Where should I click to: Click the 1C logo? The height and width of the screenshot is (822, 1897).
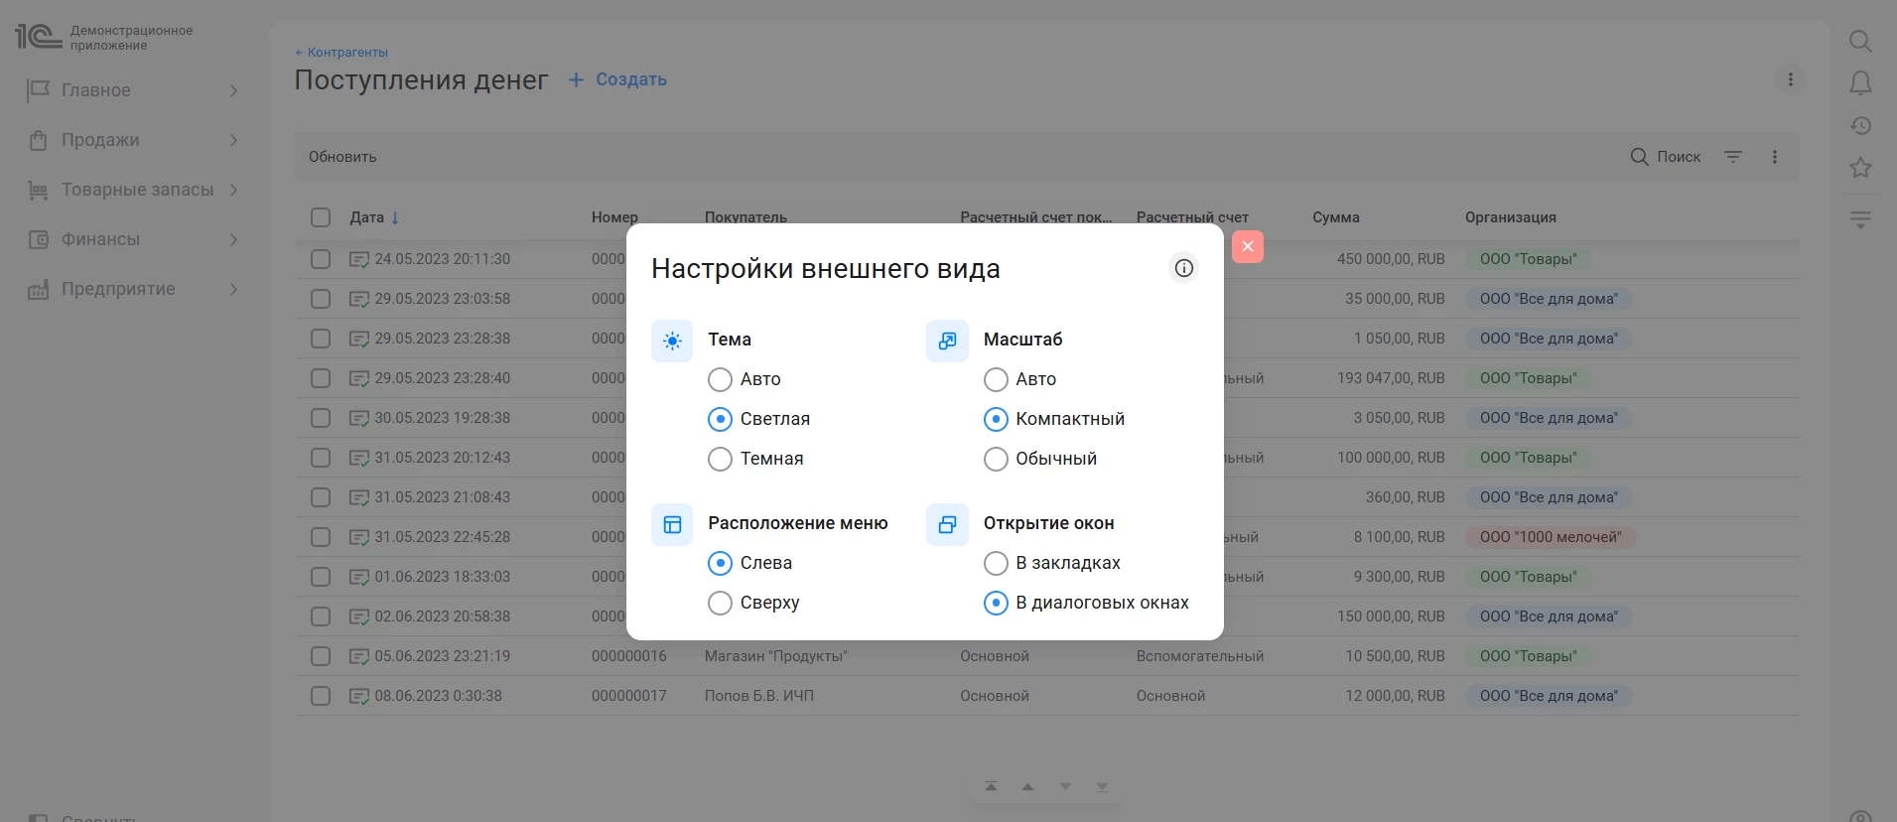coord(38,37)
